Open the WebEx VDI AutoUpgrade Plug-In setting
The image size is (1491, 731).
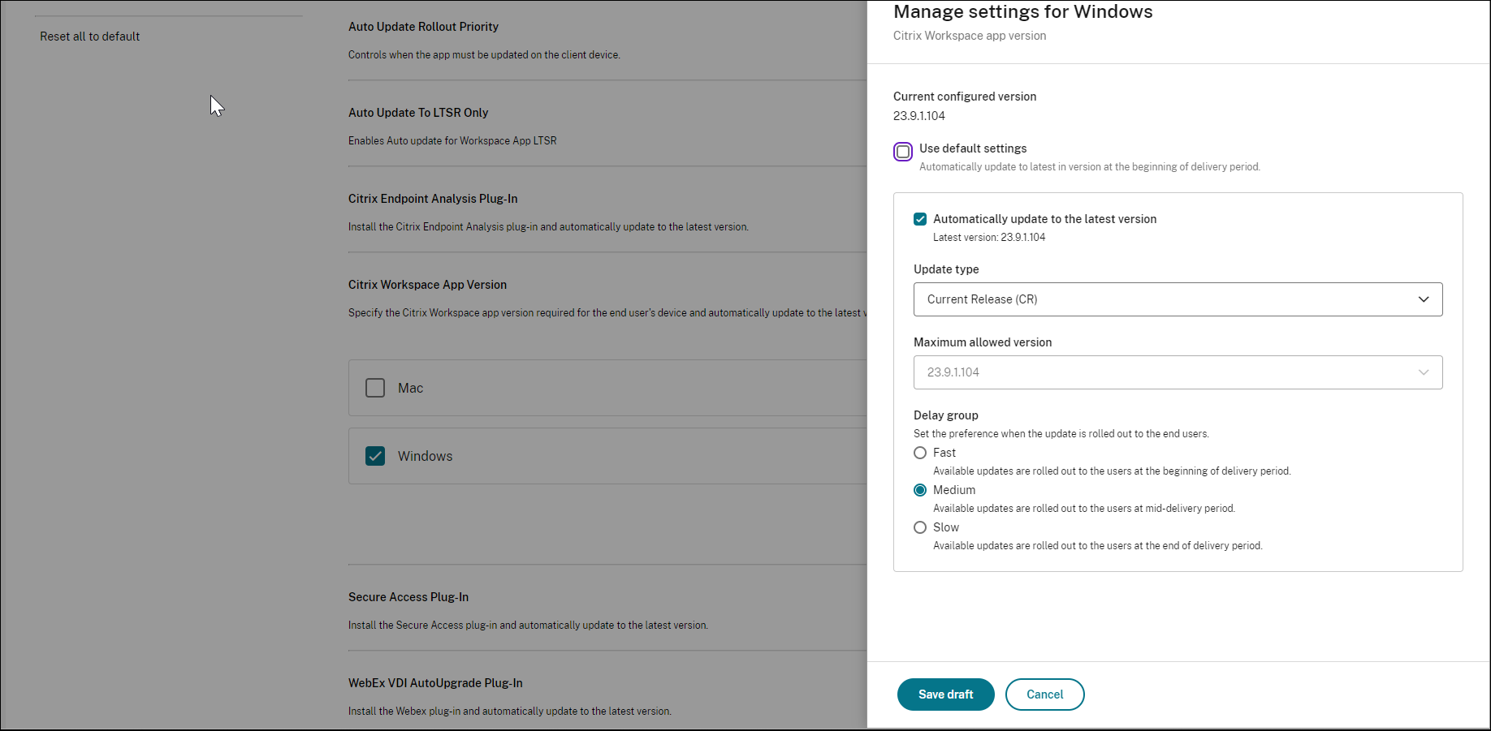tap(435, 683)
